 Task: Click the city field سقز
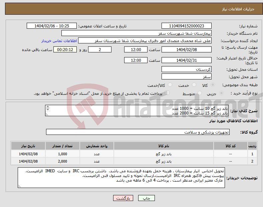click(x=186, y=77)
